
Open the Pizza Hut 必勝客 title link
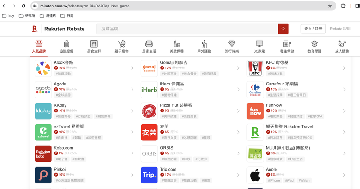[x=176, y=105]
